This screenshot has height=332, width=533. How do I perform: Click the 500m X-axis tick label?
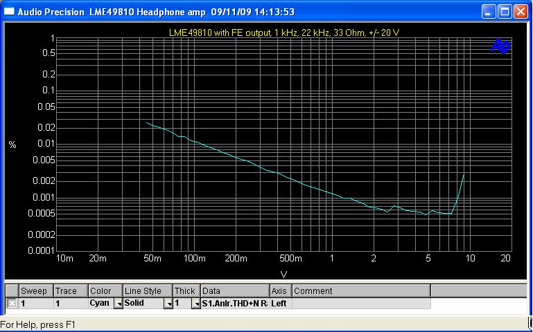point(290,259)
